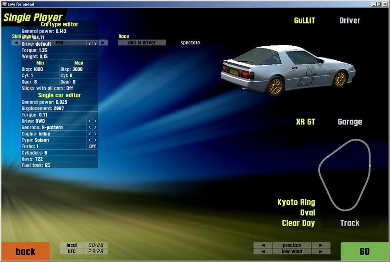Click right arrow on Engine: Inline row

tap(95, 134)
